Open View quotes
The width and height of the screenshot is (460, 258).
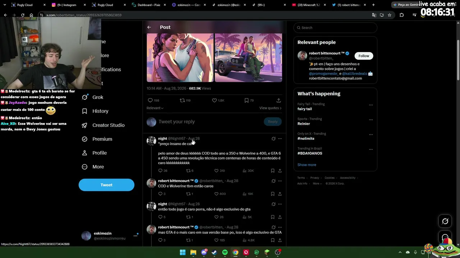270,108
